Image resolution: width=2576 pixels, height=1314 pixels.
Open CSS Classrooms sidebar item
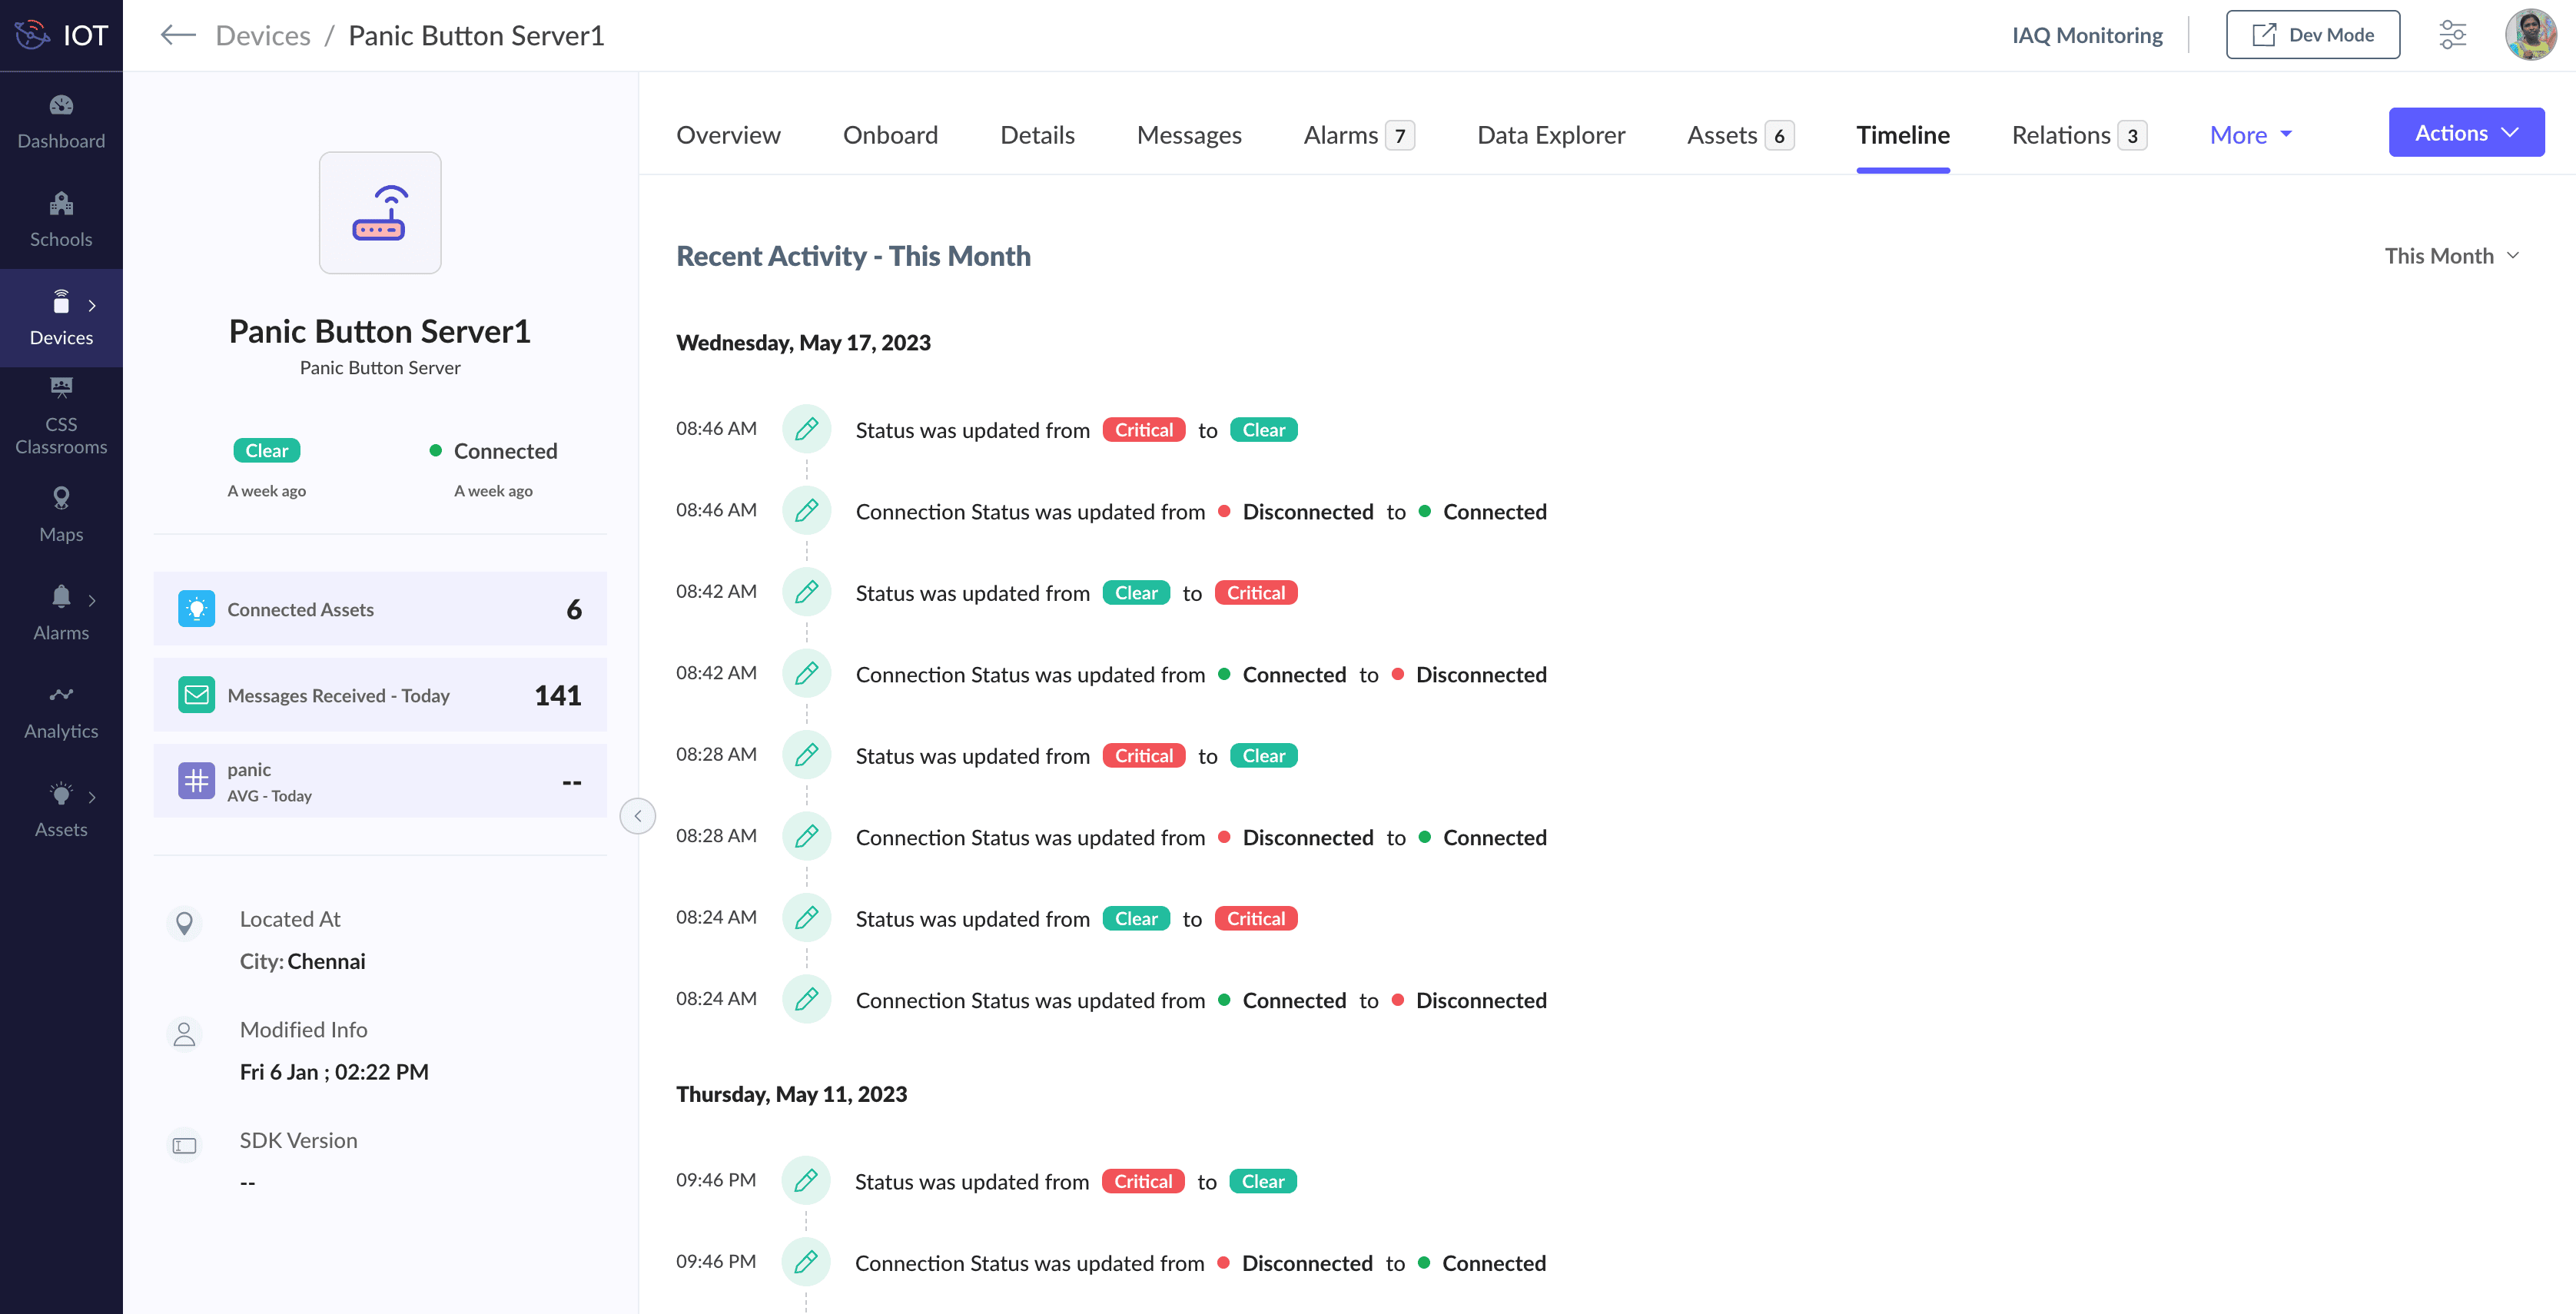[61, 415]
